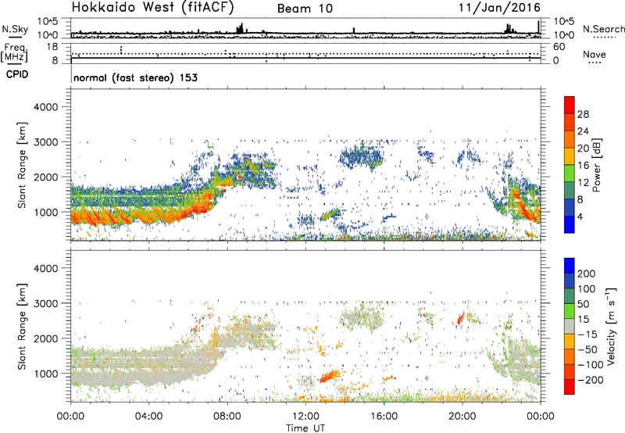The width and height of the screenshot is (625, 433).
Task: Click the red bottom of velocity colorbar
Action: point(570,387)
